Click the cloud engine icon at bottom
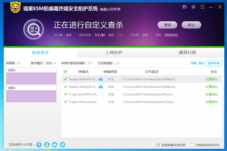 (x=55, y=144)
